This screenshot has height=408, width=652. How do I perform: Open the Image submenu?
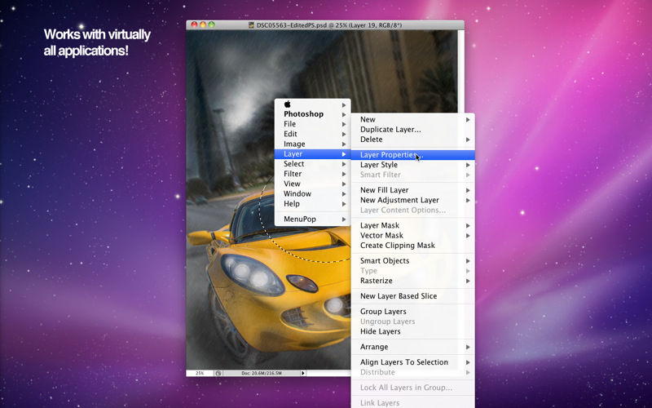(x=312, y=144)
